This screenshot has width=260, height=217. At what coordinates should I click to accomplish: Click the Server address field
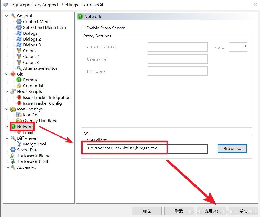pos(177,47)
